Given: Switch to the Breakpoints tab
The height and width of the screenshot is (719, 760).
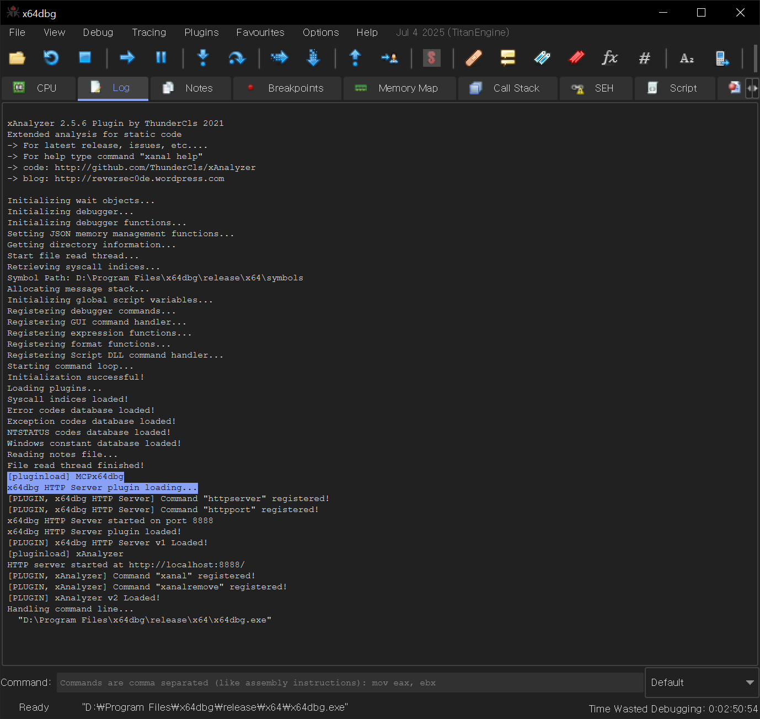Looking at the screenshot, I should (287, 88).
